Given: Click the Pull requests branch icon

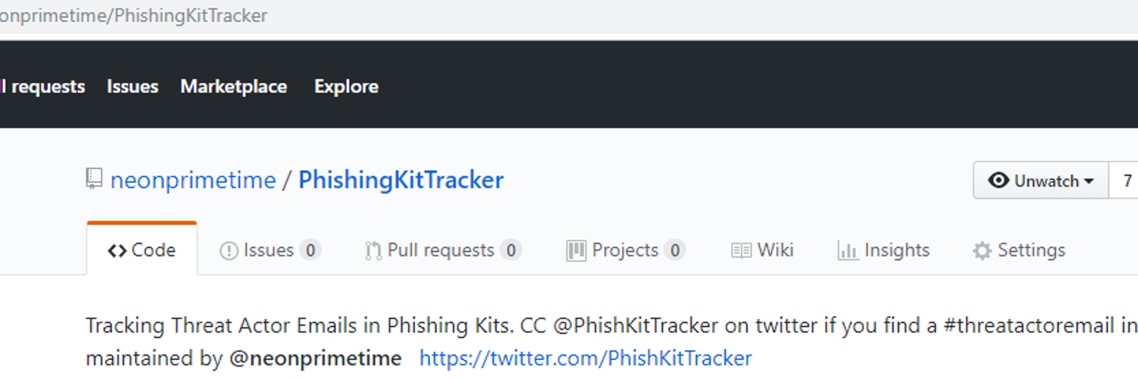Looking at the screenshot, I should (x=373, y=251).
